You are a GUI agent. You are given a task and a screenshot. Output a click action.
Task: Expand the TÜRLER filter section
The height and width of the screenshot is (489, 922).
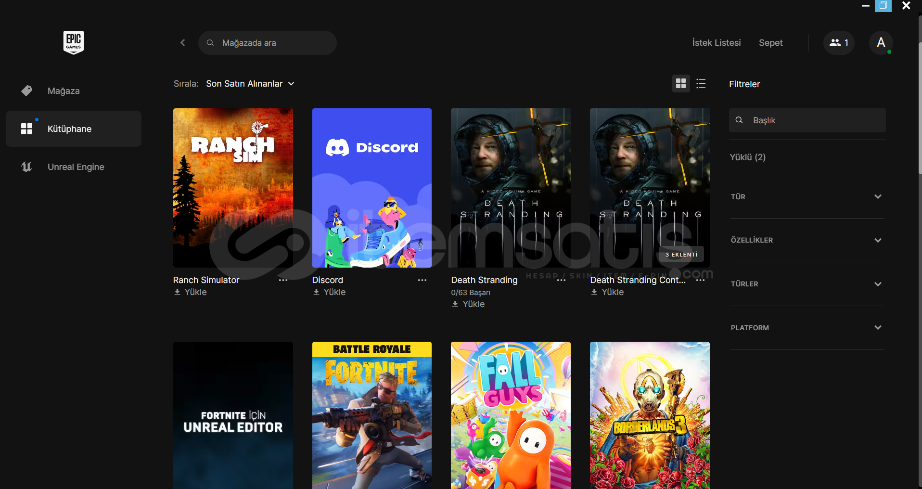pyautogui.click(x=807, y=284)
